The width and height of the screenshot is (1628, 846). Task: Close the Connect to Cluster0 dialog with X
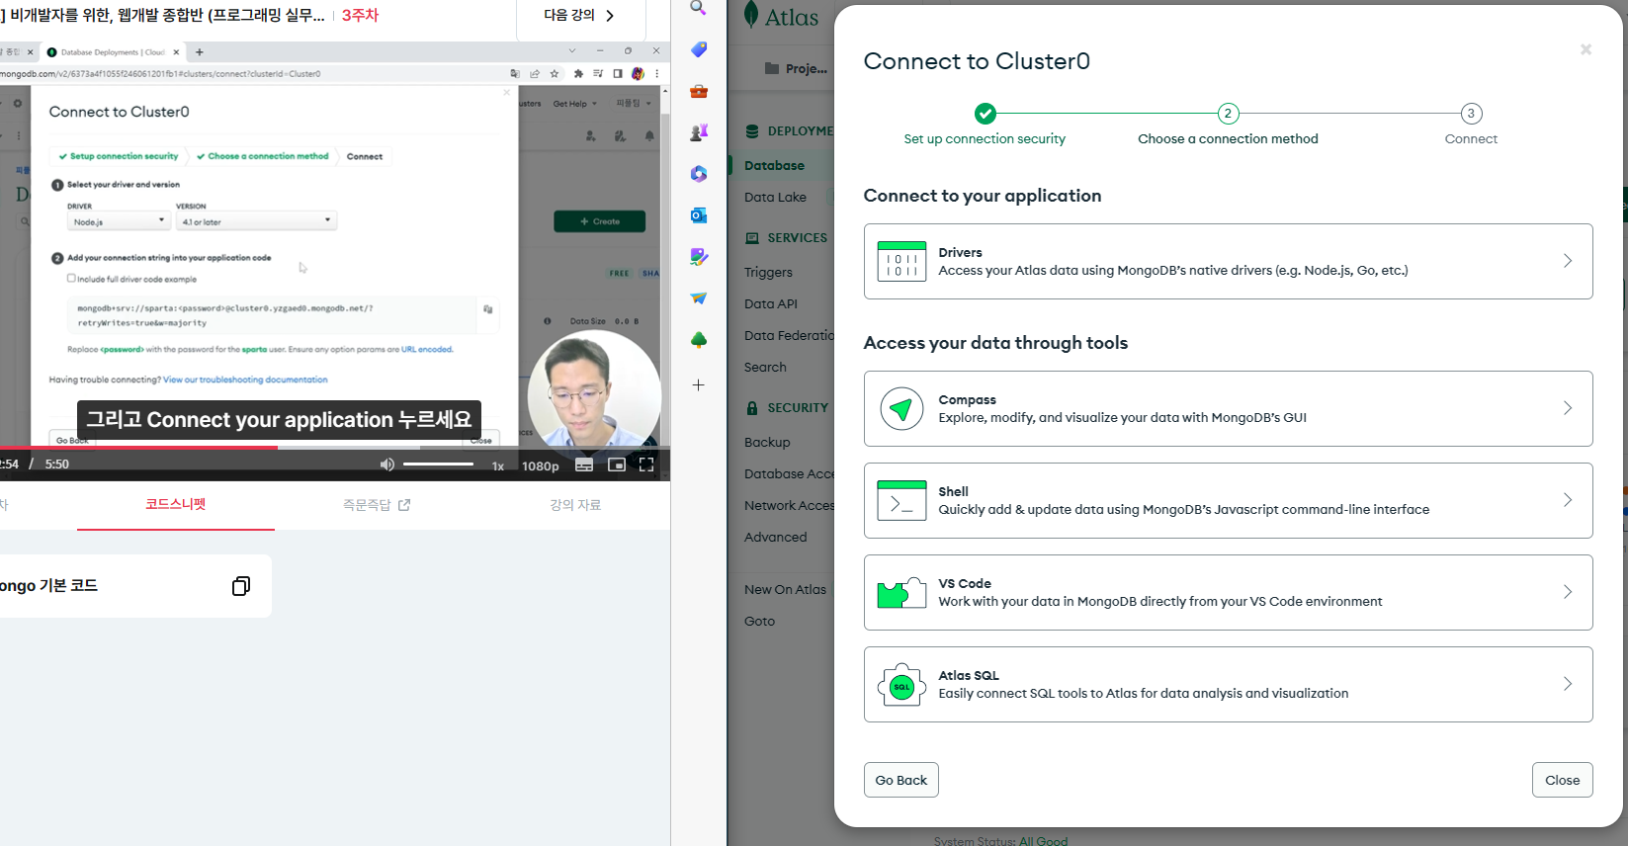tap(1585, 49)
